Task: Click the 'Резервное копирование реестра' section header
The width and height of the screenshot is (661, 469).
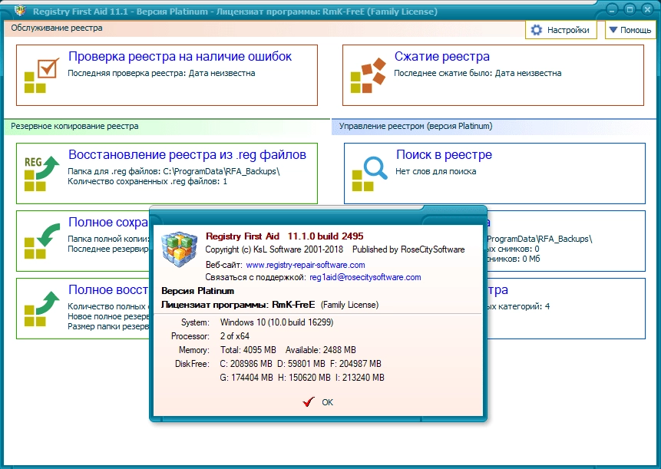Action: tap(74, 126)
